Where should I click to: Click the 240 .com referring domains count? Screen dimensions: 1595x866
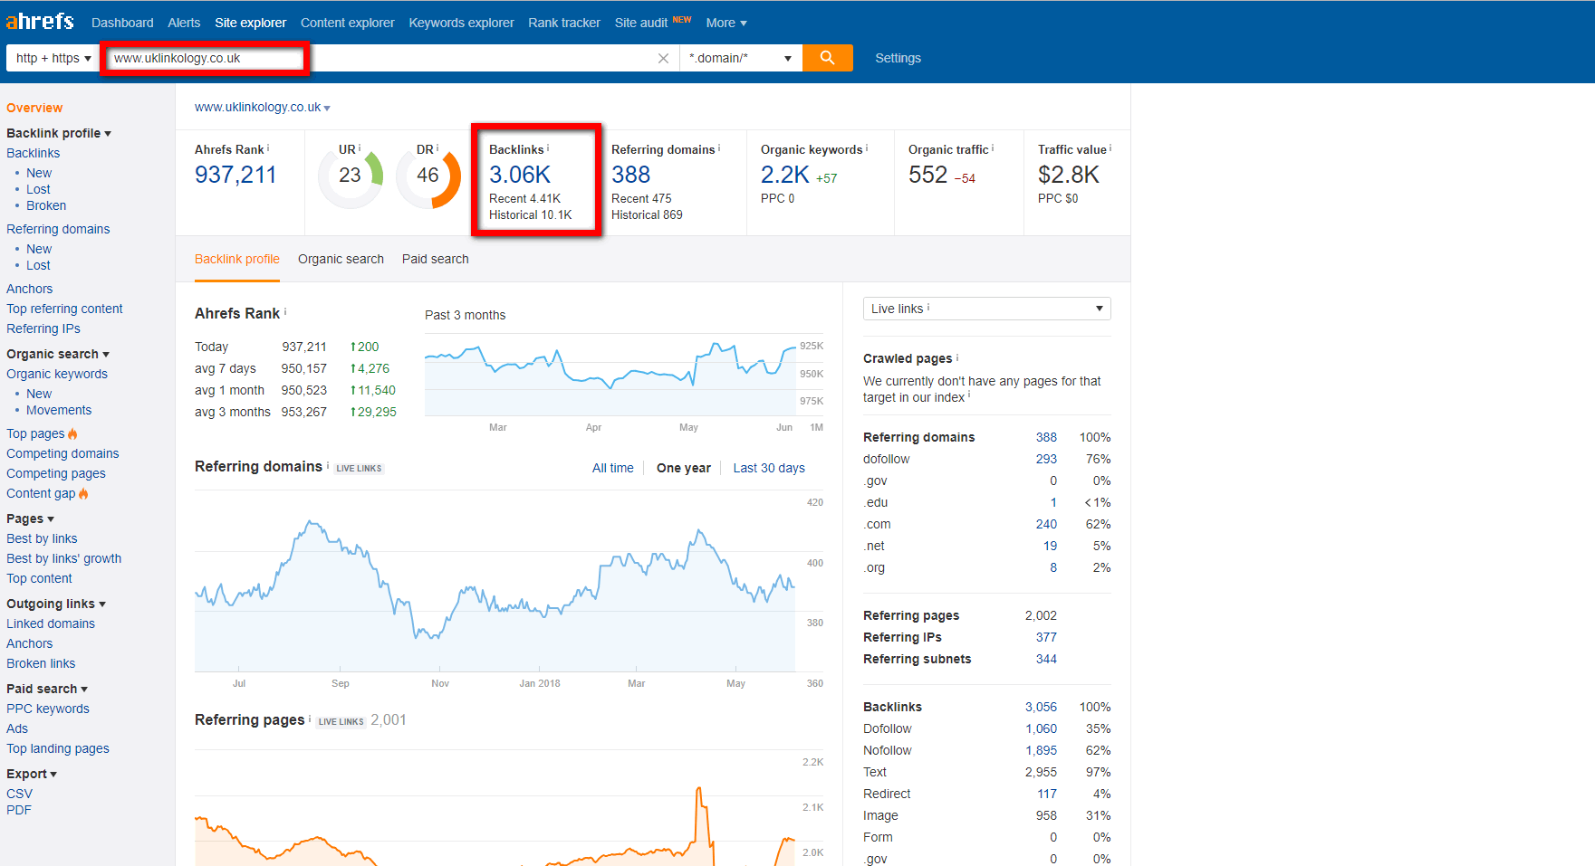click(x=1046, y=524)
